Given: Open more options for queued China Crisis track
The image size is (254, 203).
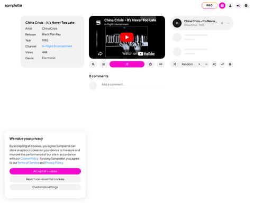Looking at the screenshot, I should click(229, 23).
